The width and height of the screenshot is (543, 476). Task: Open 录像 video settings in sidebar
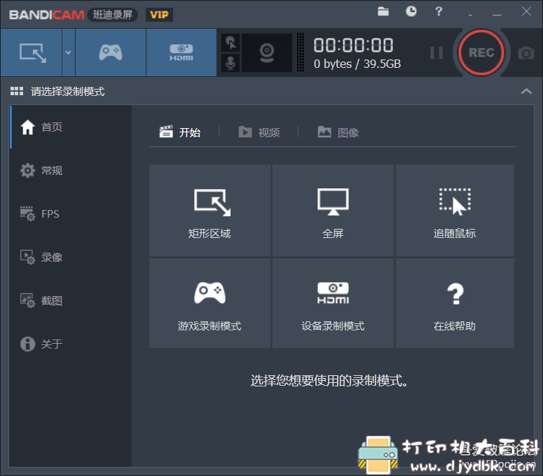71,257
